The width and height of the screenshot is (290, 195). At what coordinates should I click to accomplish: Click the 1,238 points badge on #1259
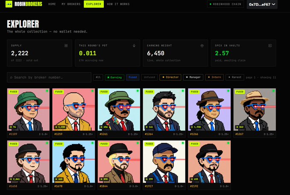coord(60,127)
